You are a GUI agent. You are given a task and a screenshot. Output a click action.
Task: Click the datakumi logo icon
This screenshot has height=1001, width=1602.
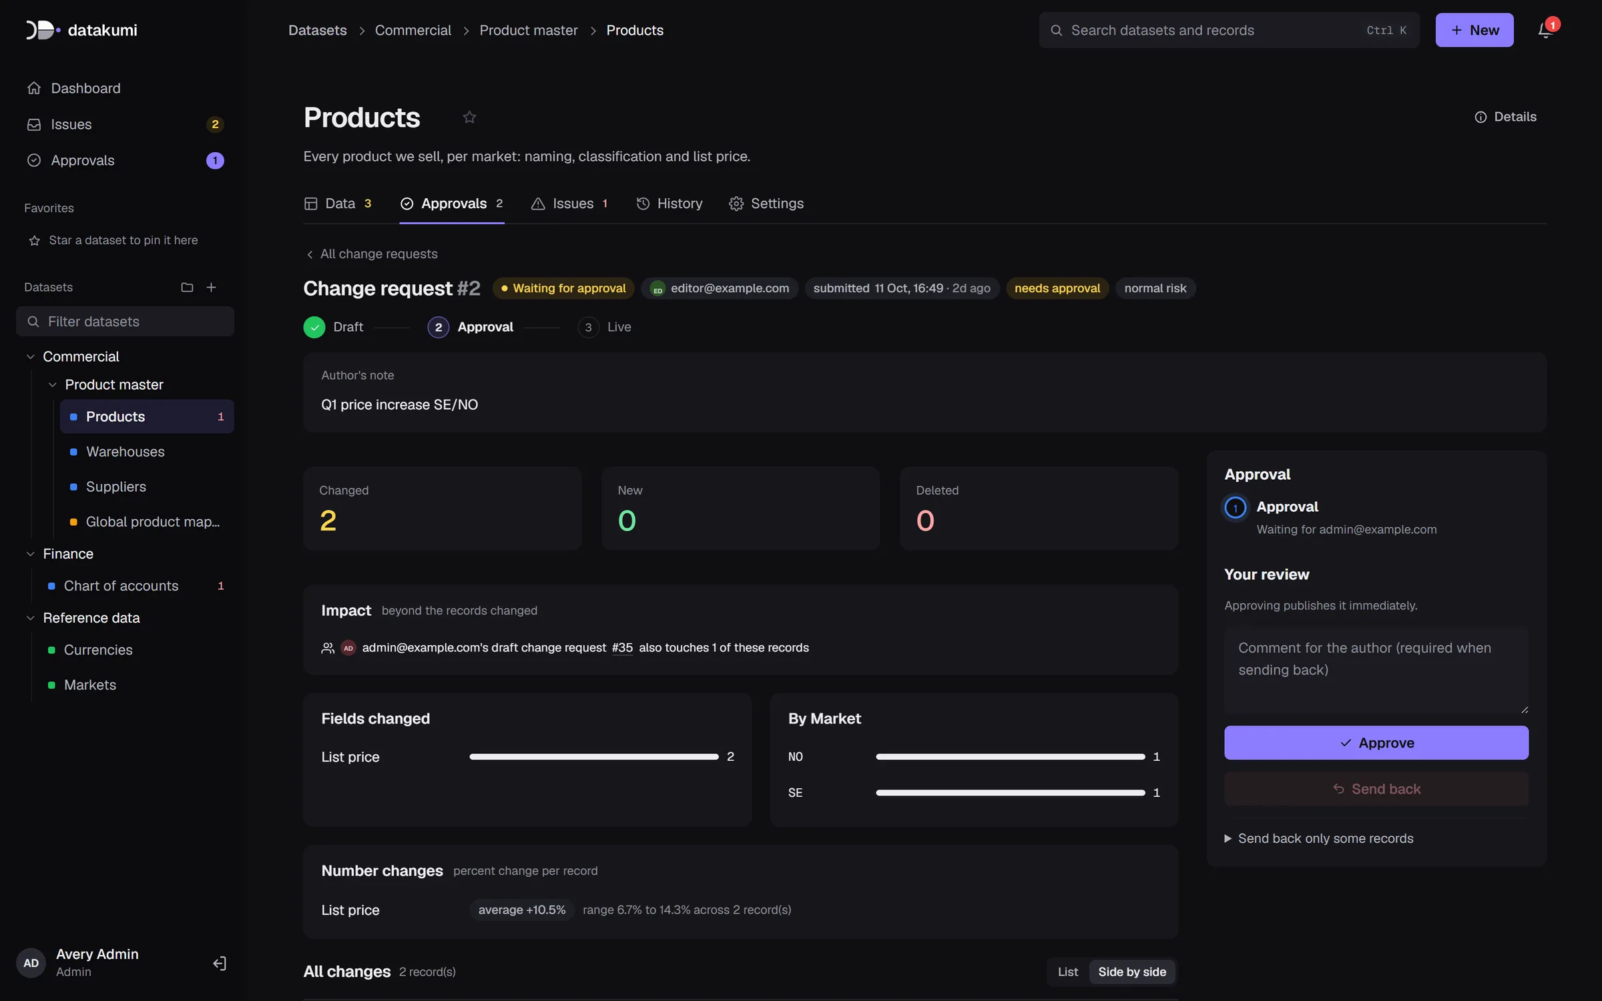click(43, 30)
